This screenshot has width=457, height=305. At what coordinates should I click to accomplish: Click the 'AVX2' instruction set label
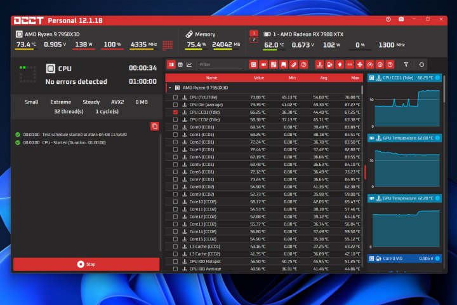click(x=117, y=102)
